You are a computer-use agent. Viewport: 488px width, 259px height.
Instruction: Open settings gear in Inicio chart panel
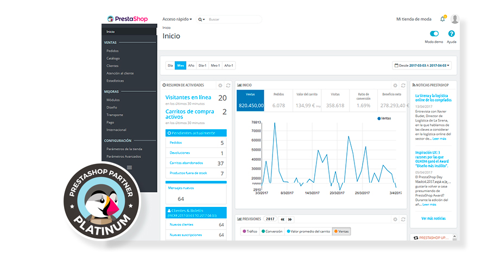395,85
